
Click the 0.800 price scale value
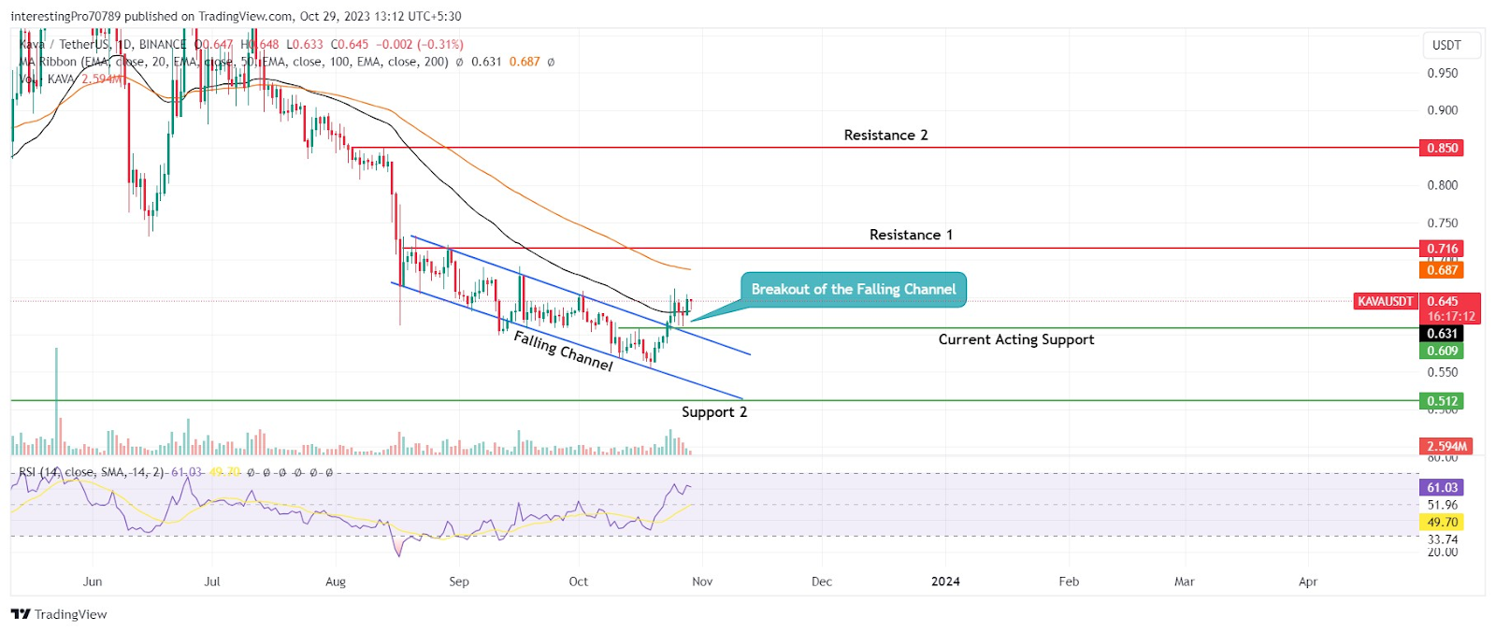pyautogui.click(x=1443, y=185)
